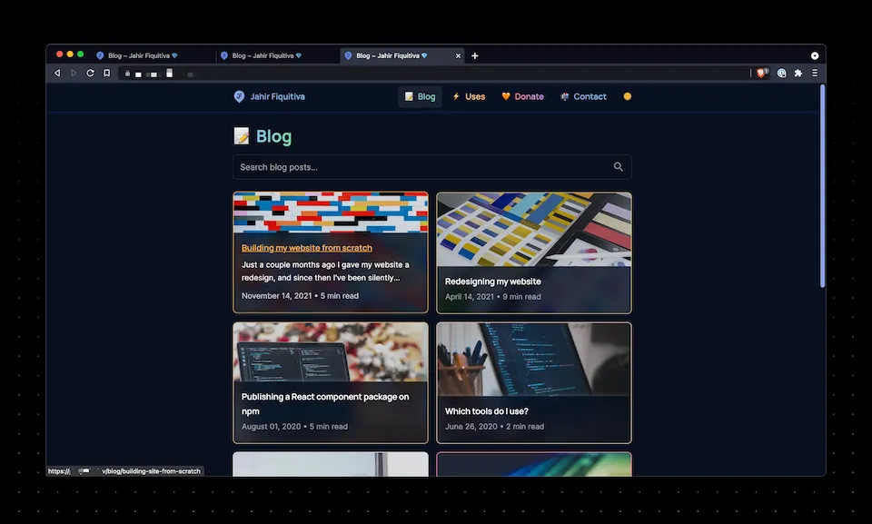
Task: Open the browser hamburger menu
Action: pos(815,73)
